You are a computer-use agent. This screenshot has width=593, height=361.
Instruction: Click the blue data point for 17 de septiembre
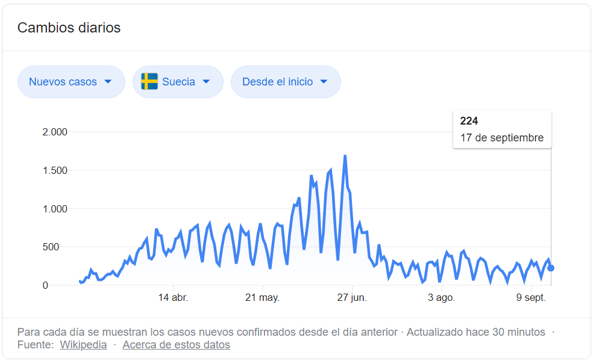(551, 268)
